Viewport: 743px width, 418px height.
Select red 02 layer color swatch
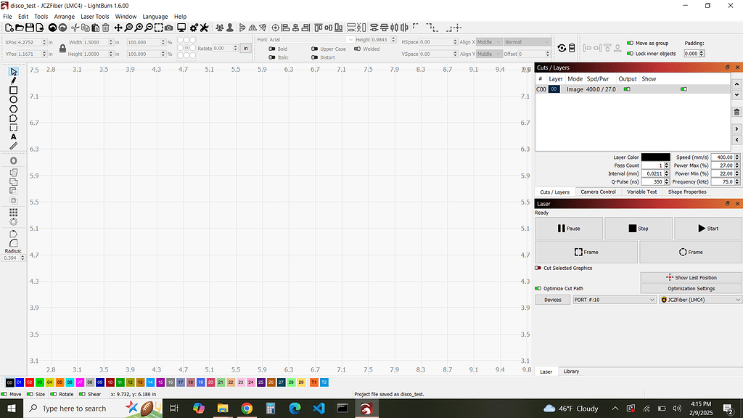[x=29, y=382]
